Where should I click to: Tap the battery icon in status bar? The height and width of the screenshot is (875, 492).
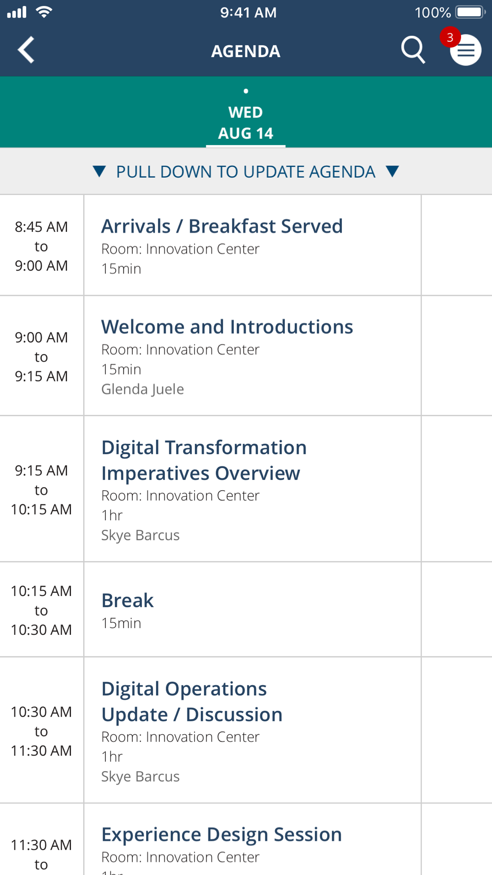471,12
